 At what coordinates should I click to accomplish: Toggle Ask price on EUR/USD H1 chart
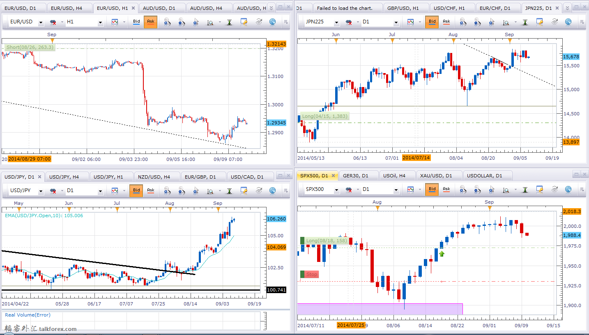(x=151, y=22)
